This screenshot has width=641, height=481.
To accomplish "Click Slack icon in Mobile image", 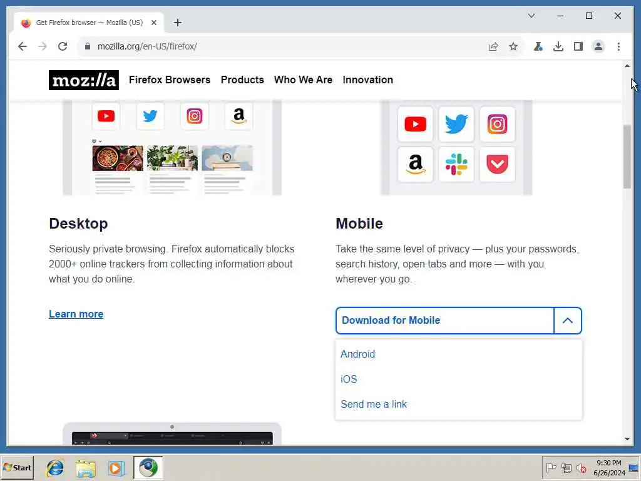I will click(x=456, y=165).
